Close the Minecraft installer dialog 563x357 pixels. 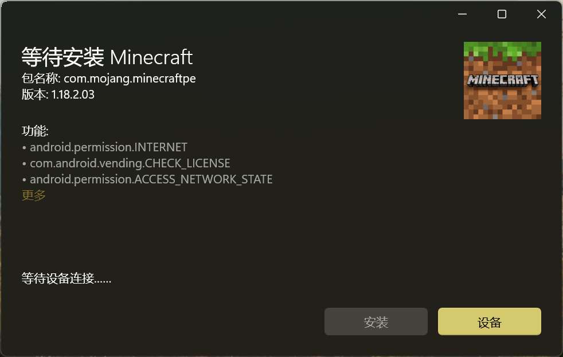pyautogui.click(x=541, y=14)
